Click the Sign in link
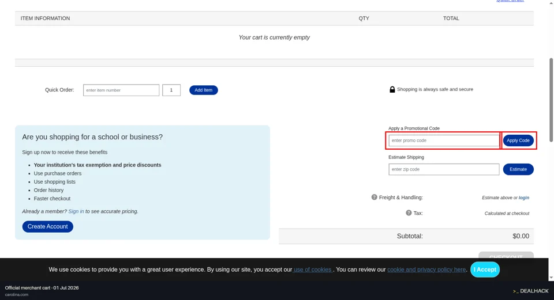This screenshot has width=554, height=300. coord(76,211)
